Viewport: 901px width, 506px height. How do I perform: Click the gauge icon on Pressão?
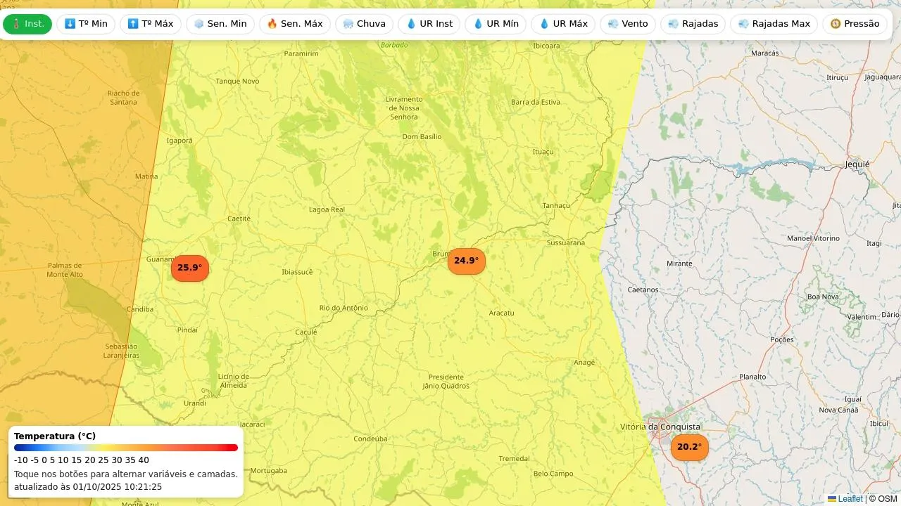[x=836, y=24]
